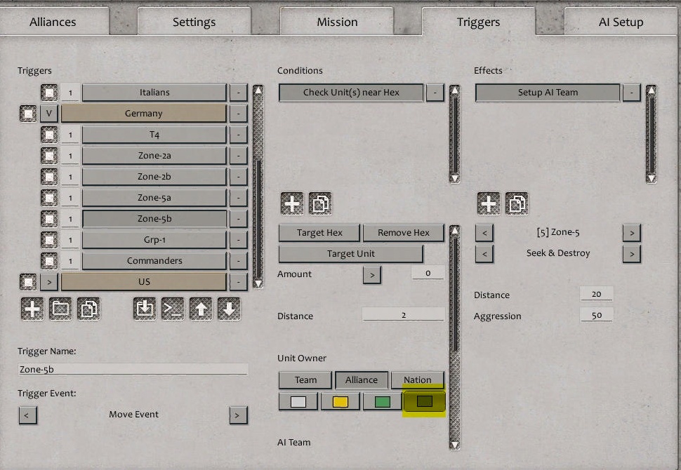Edit the Aggression value field

point(597,315)
